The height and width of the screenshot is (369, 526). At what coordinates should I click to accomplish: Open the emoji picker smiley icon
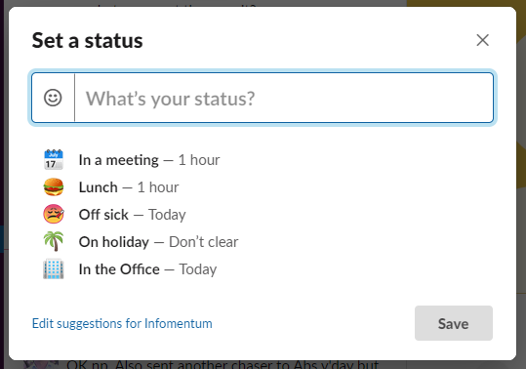coord(53,98)
